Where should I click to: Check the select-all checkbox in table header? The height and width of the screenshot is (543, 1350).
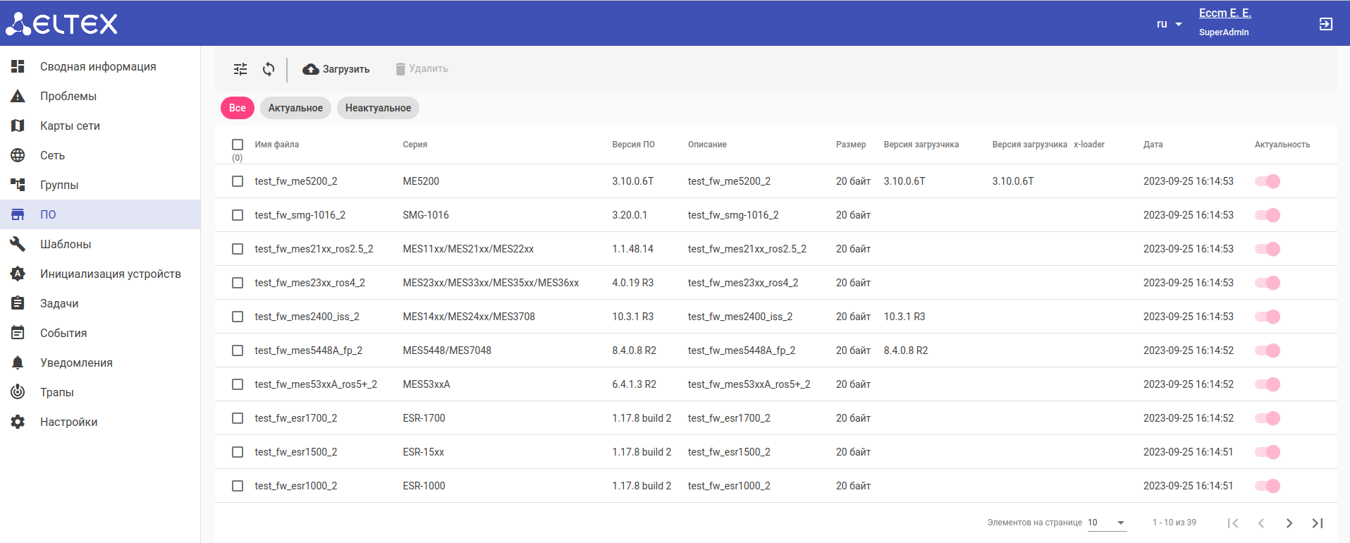pos(238,145)
